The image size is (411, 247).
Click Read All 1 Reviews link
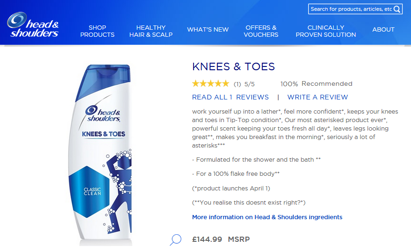pyautogui.click(x=230, y=97)
